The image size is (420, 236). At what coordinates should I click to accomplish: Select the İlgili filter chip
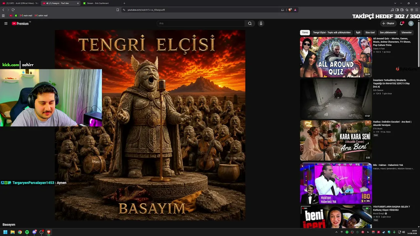point(358,32)
